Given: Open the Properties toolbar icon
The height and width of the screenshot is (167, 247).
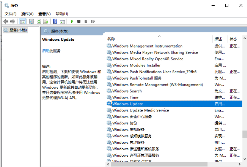Looking at the screenshot, I should pyautogui.click(x=31, y=21).
